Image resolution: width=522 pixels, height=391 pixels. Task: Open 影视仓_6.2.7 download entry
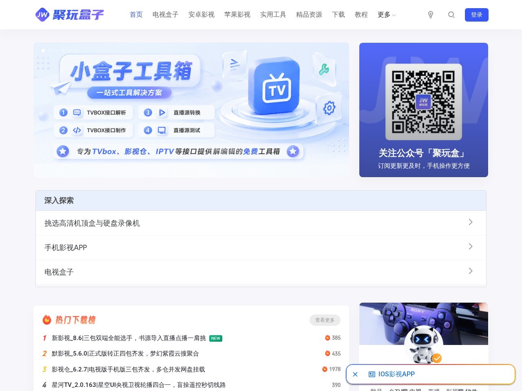point(128,369)
